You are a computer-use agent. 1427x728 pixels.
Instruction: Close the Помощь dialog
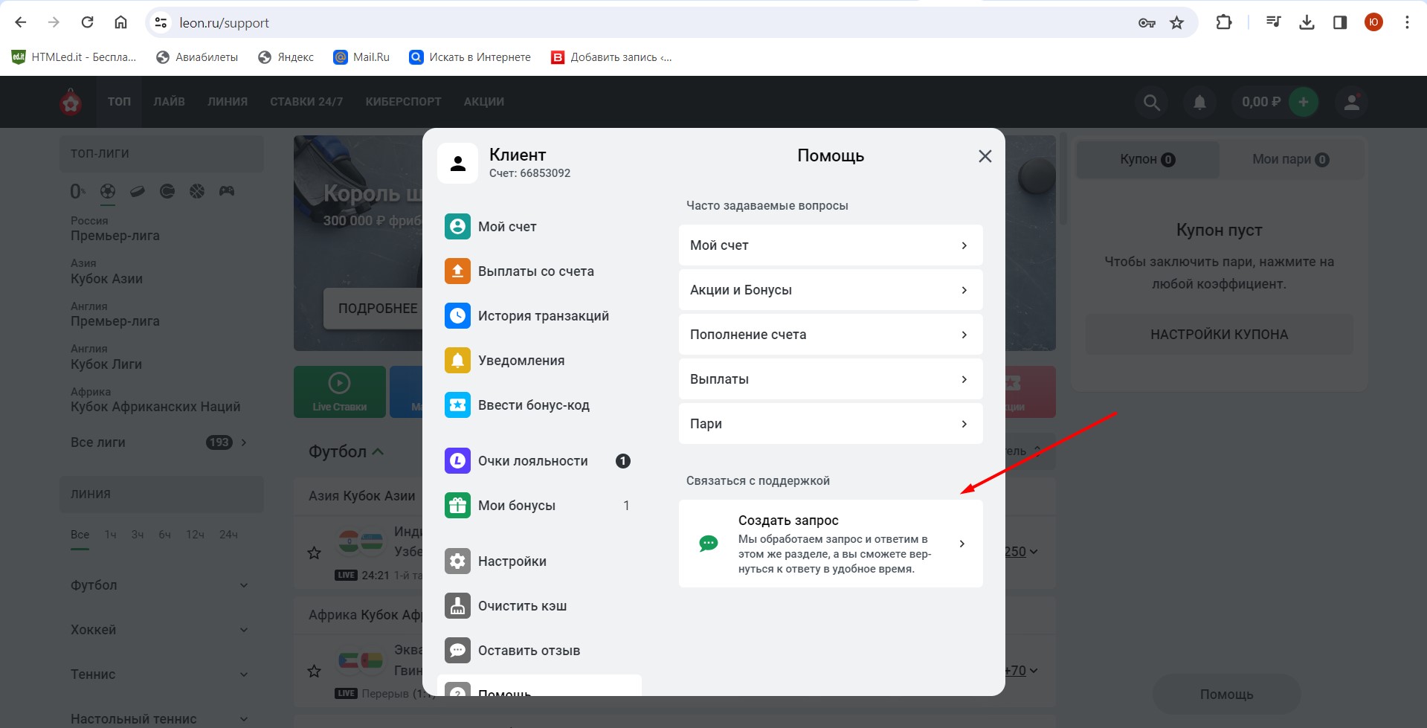coord(985,156)
